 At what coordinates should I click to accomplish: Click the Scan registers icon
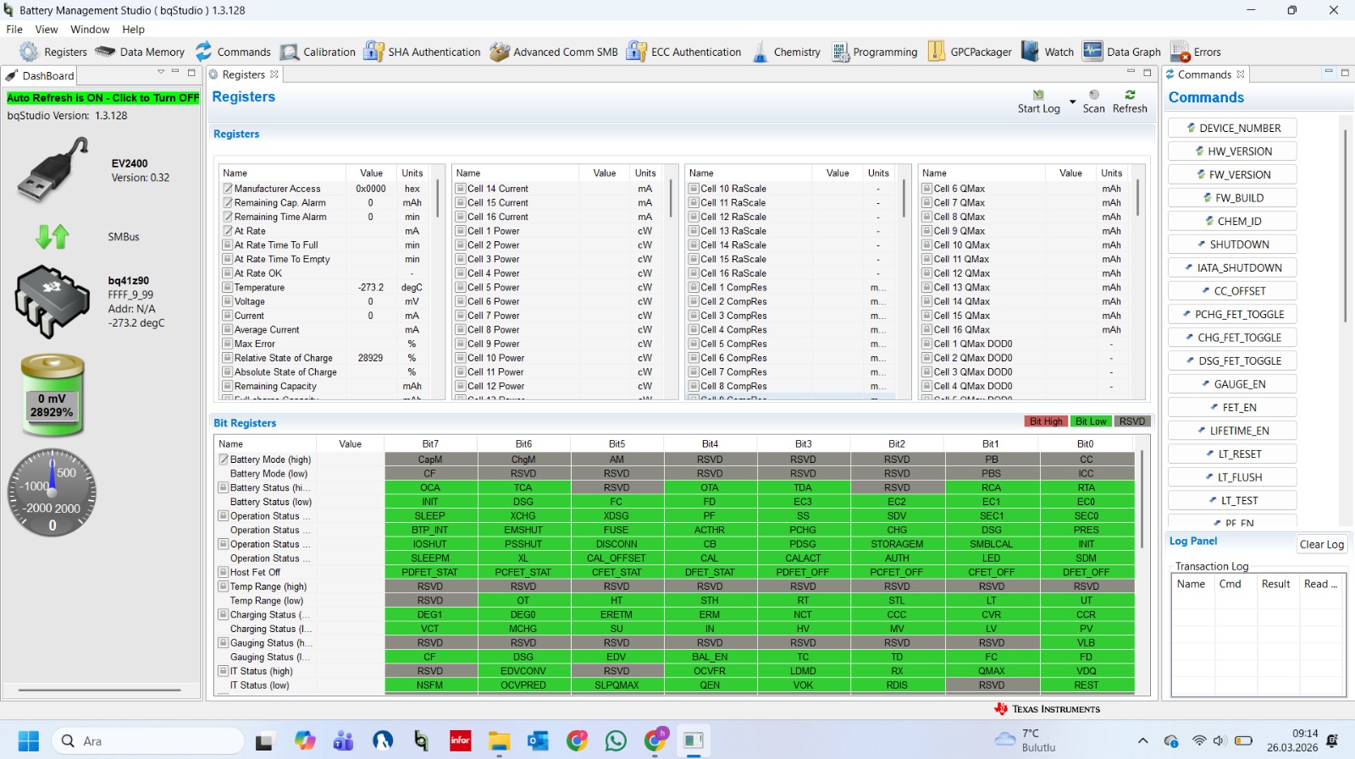(1094, 95)
